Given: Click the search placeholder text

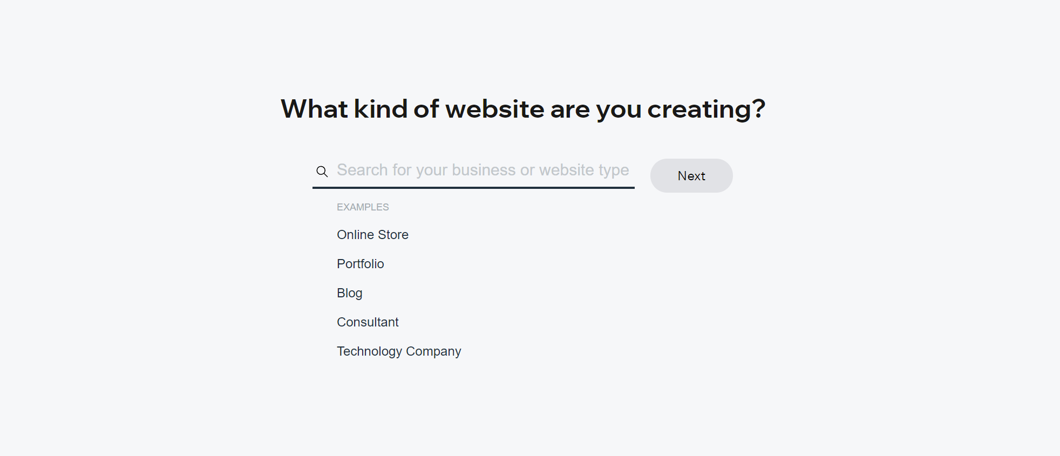Looking at the screenshot, I should click(483, 171).
